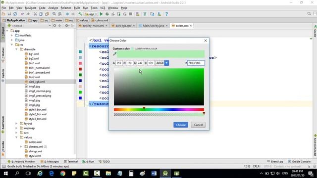Click the Stop square icon
The image size is (317, 178).
pos(131,14)
